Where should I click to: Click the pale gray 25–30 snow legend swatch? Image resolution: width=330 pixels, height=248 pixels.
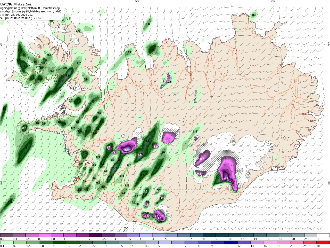coord(310,235)
